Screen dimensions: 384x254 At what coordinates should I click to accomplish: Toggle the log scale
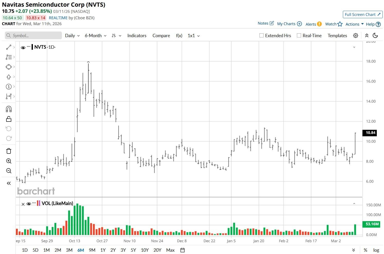click(376, 250)
